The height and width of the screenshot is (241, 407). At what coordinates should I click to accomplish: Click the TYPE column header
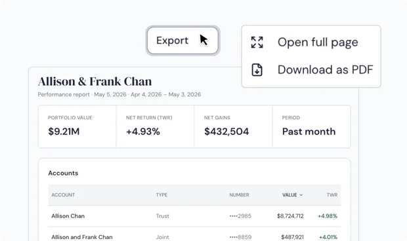point(161,195)
